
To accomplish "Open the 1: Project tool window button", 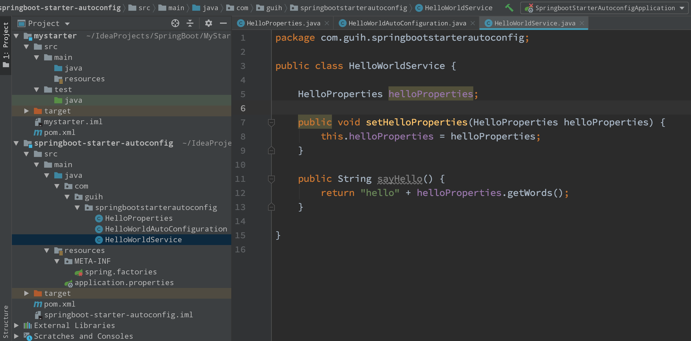I will click(x=6, y=45).
